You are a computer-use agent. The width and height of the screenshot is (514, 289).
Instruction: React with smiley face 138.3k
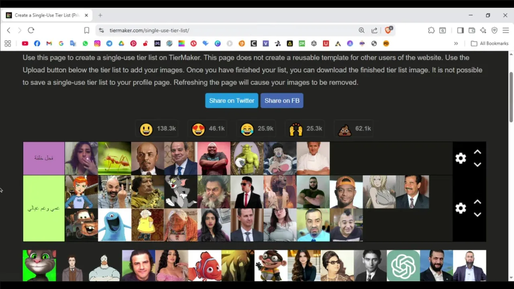[x=158, y=129]
